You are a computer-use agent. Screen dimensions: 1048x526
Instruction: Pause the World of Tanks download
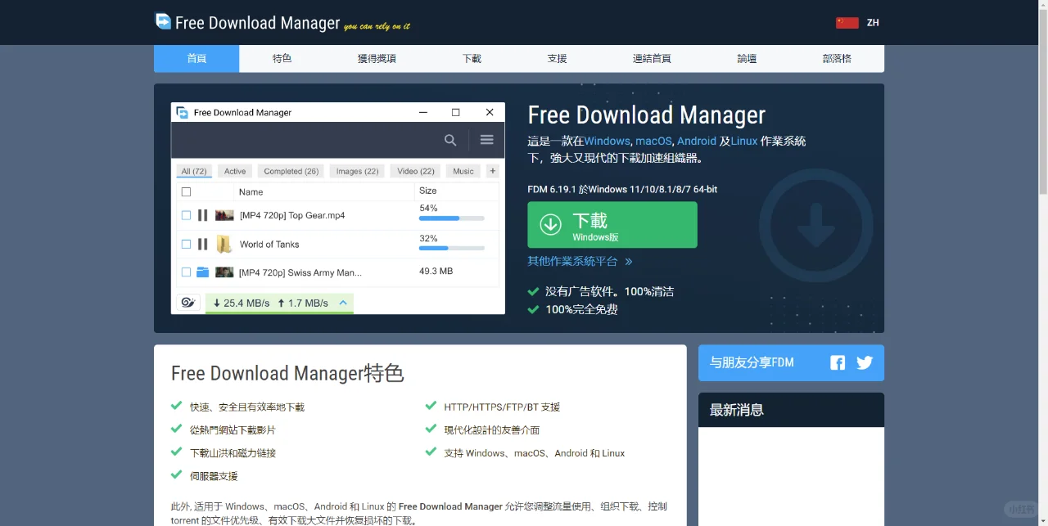[x=202, y=244]
